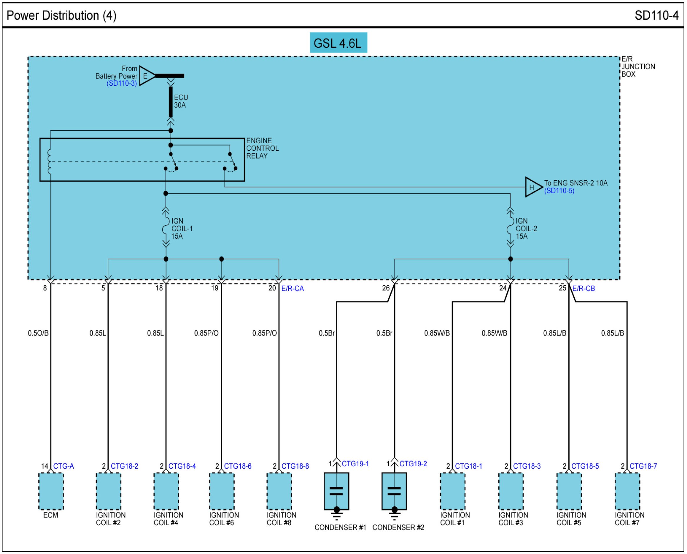687x554 pixels.
Task: Click the Condenser #2 capacitor symbol
Action: click(394, 491)
